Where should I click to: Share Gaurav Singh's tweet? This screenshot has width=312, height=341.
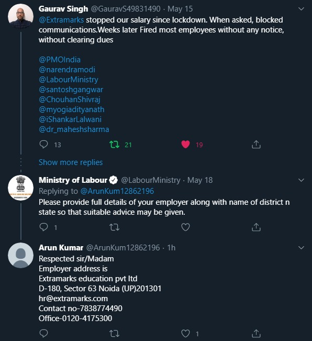pyautogui.click(x=256, y=145)
